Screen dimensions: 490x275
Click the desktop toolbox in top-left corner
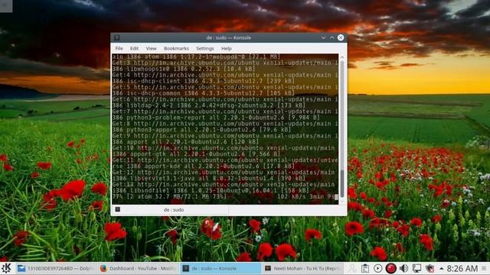click(6, 6)
